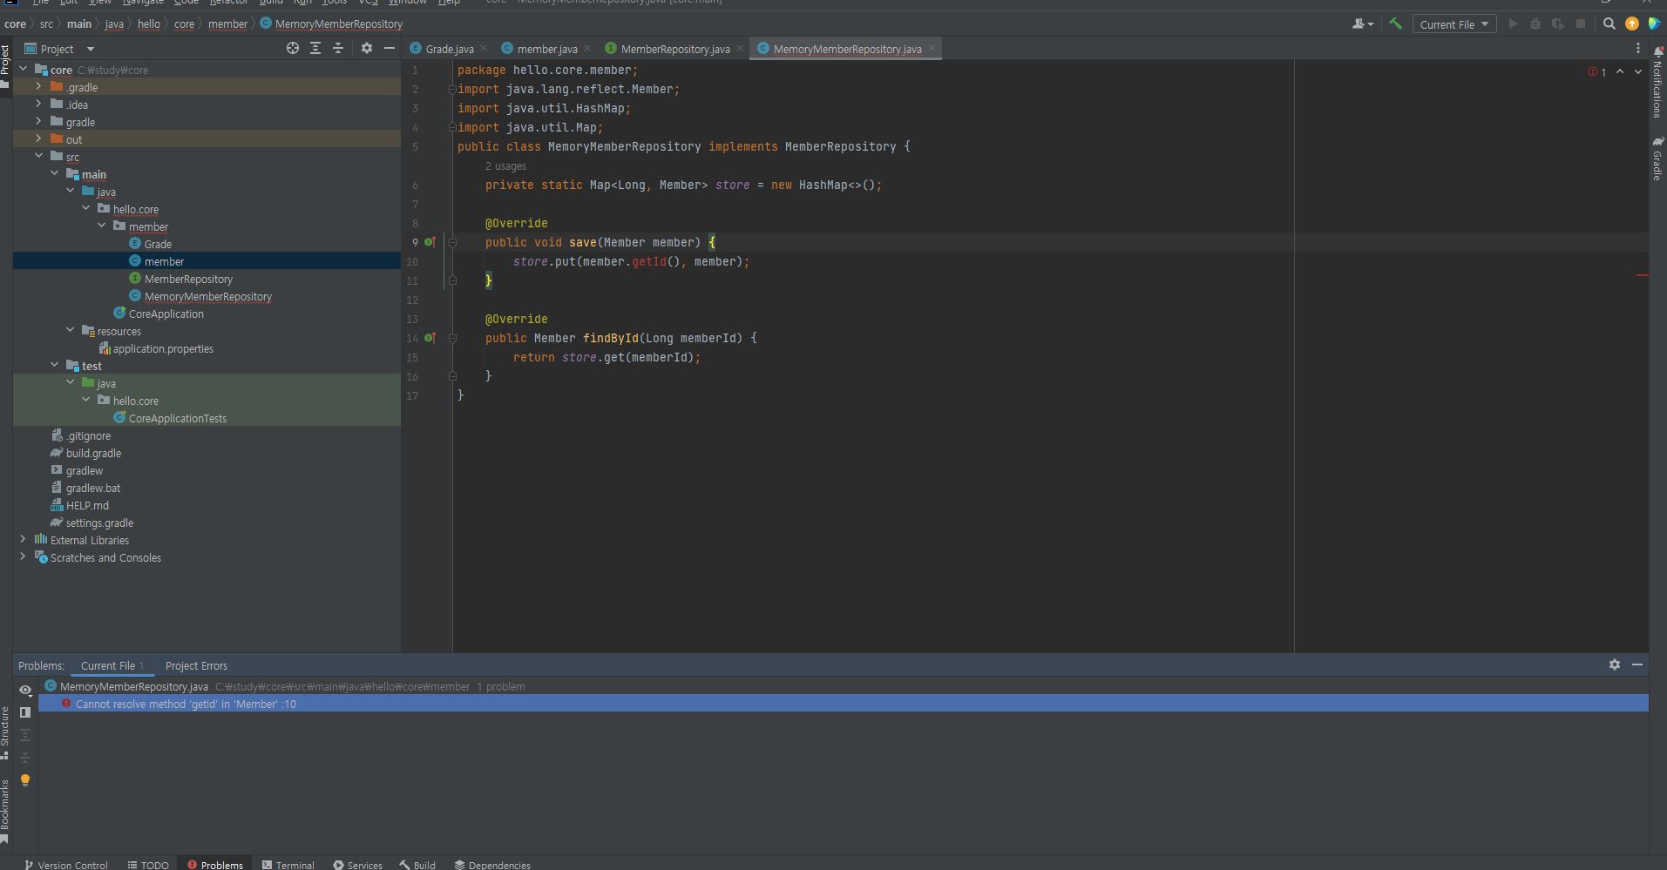Expand the .idea folder
Screen dimensions: 1667x870
pos(38,105)
